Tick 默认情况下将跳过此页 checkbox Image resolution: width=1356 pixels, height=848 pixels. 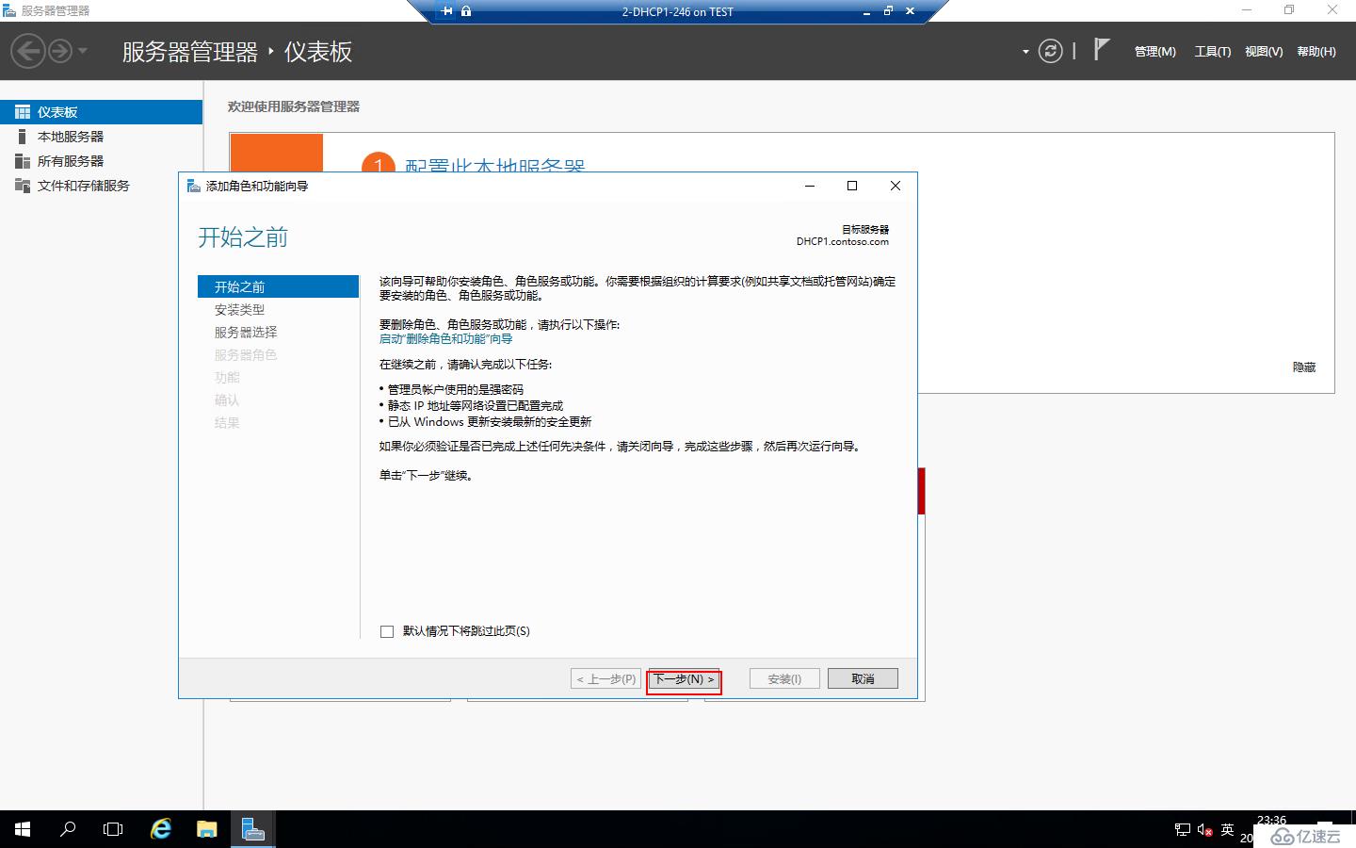click(387, 631)
